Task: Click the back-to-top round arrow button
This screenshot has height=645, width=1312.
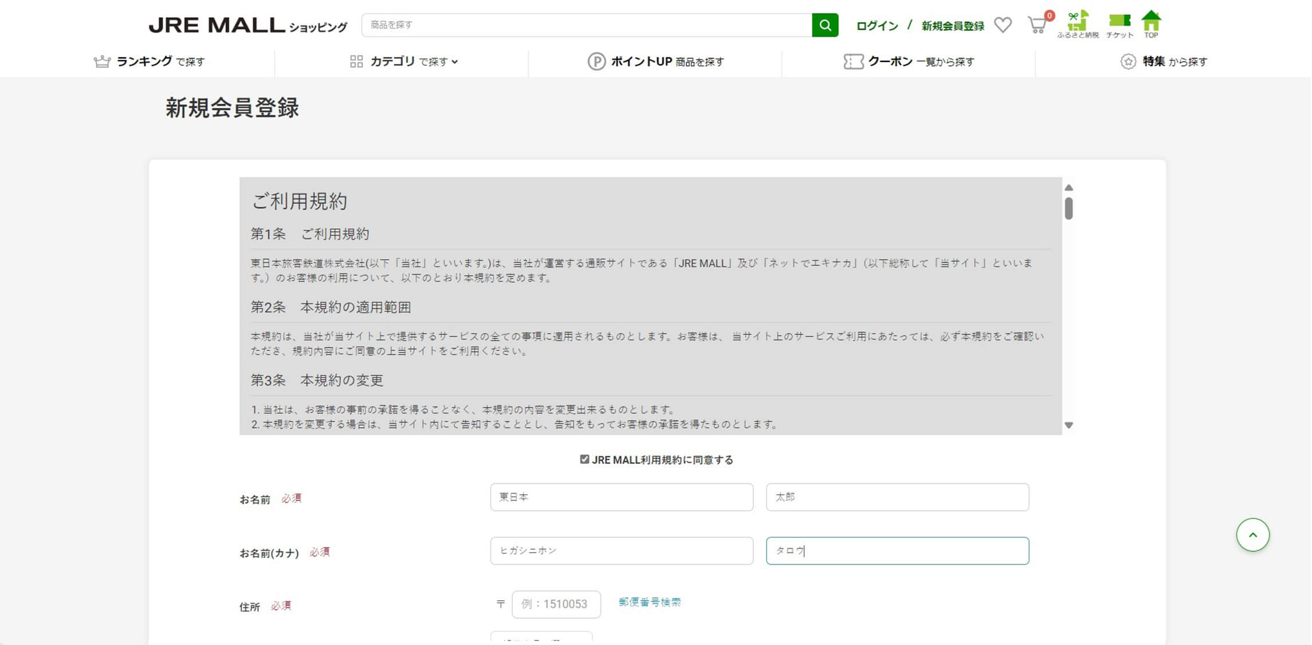Action: tap(1252, 535)
